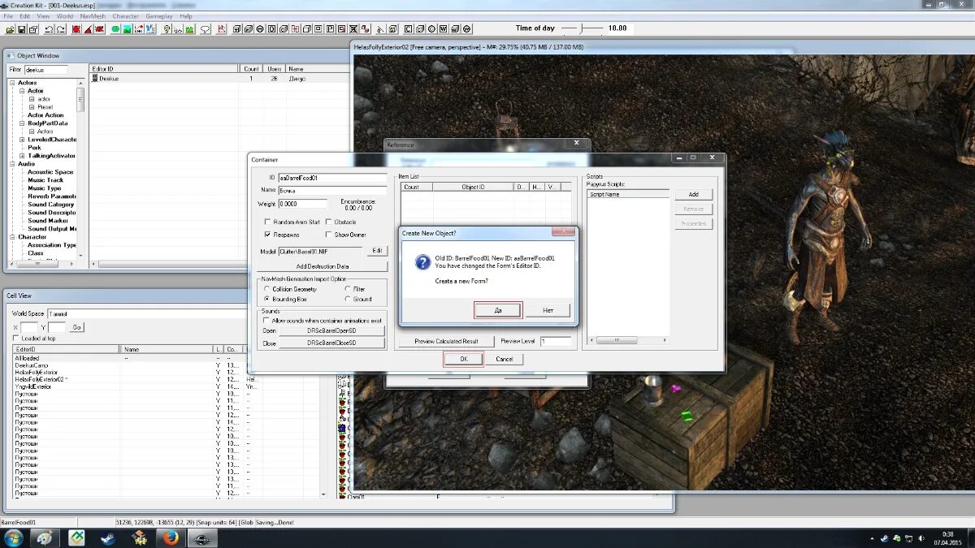Collapse the Actors tree node
This screenshot has width=975, height=548.
coord(12,83)
